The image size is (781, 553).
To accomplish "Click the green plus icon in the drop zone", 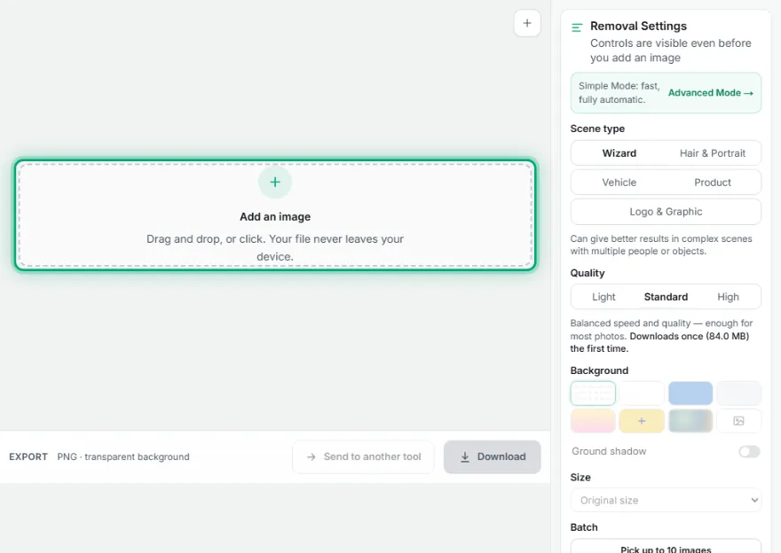I will [275, 182].
